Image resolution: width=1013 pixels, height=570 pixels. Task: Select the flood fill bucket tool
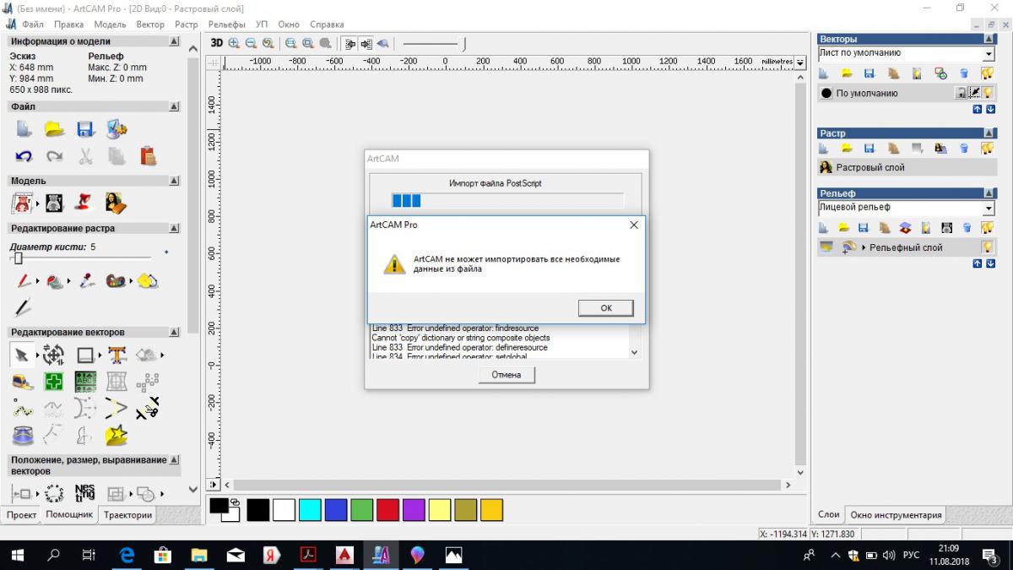55,280
